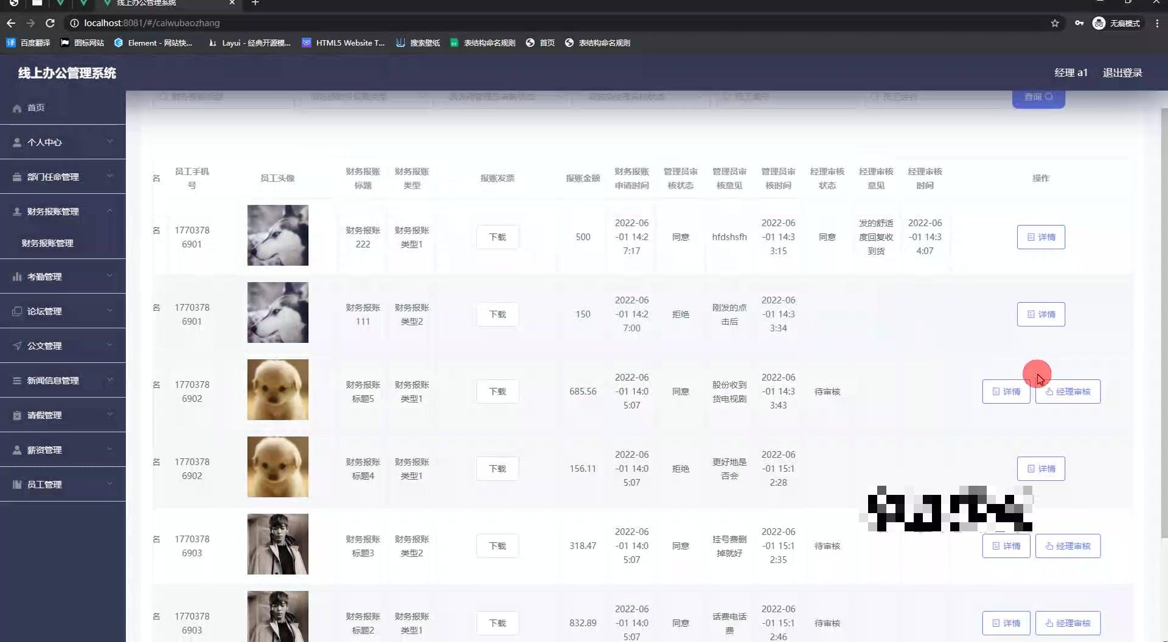
Task: Click the 无痕模式 incognito indicator
Action: [x=1117, y=23]
